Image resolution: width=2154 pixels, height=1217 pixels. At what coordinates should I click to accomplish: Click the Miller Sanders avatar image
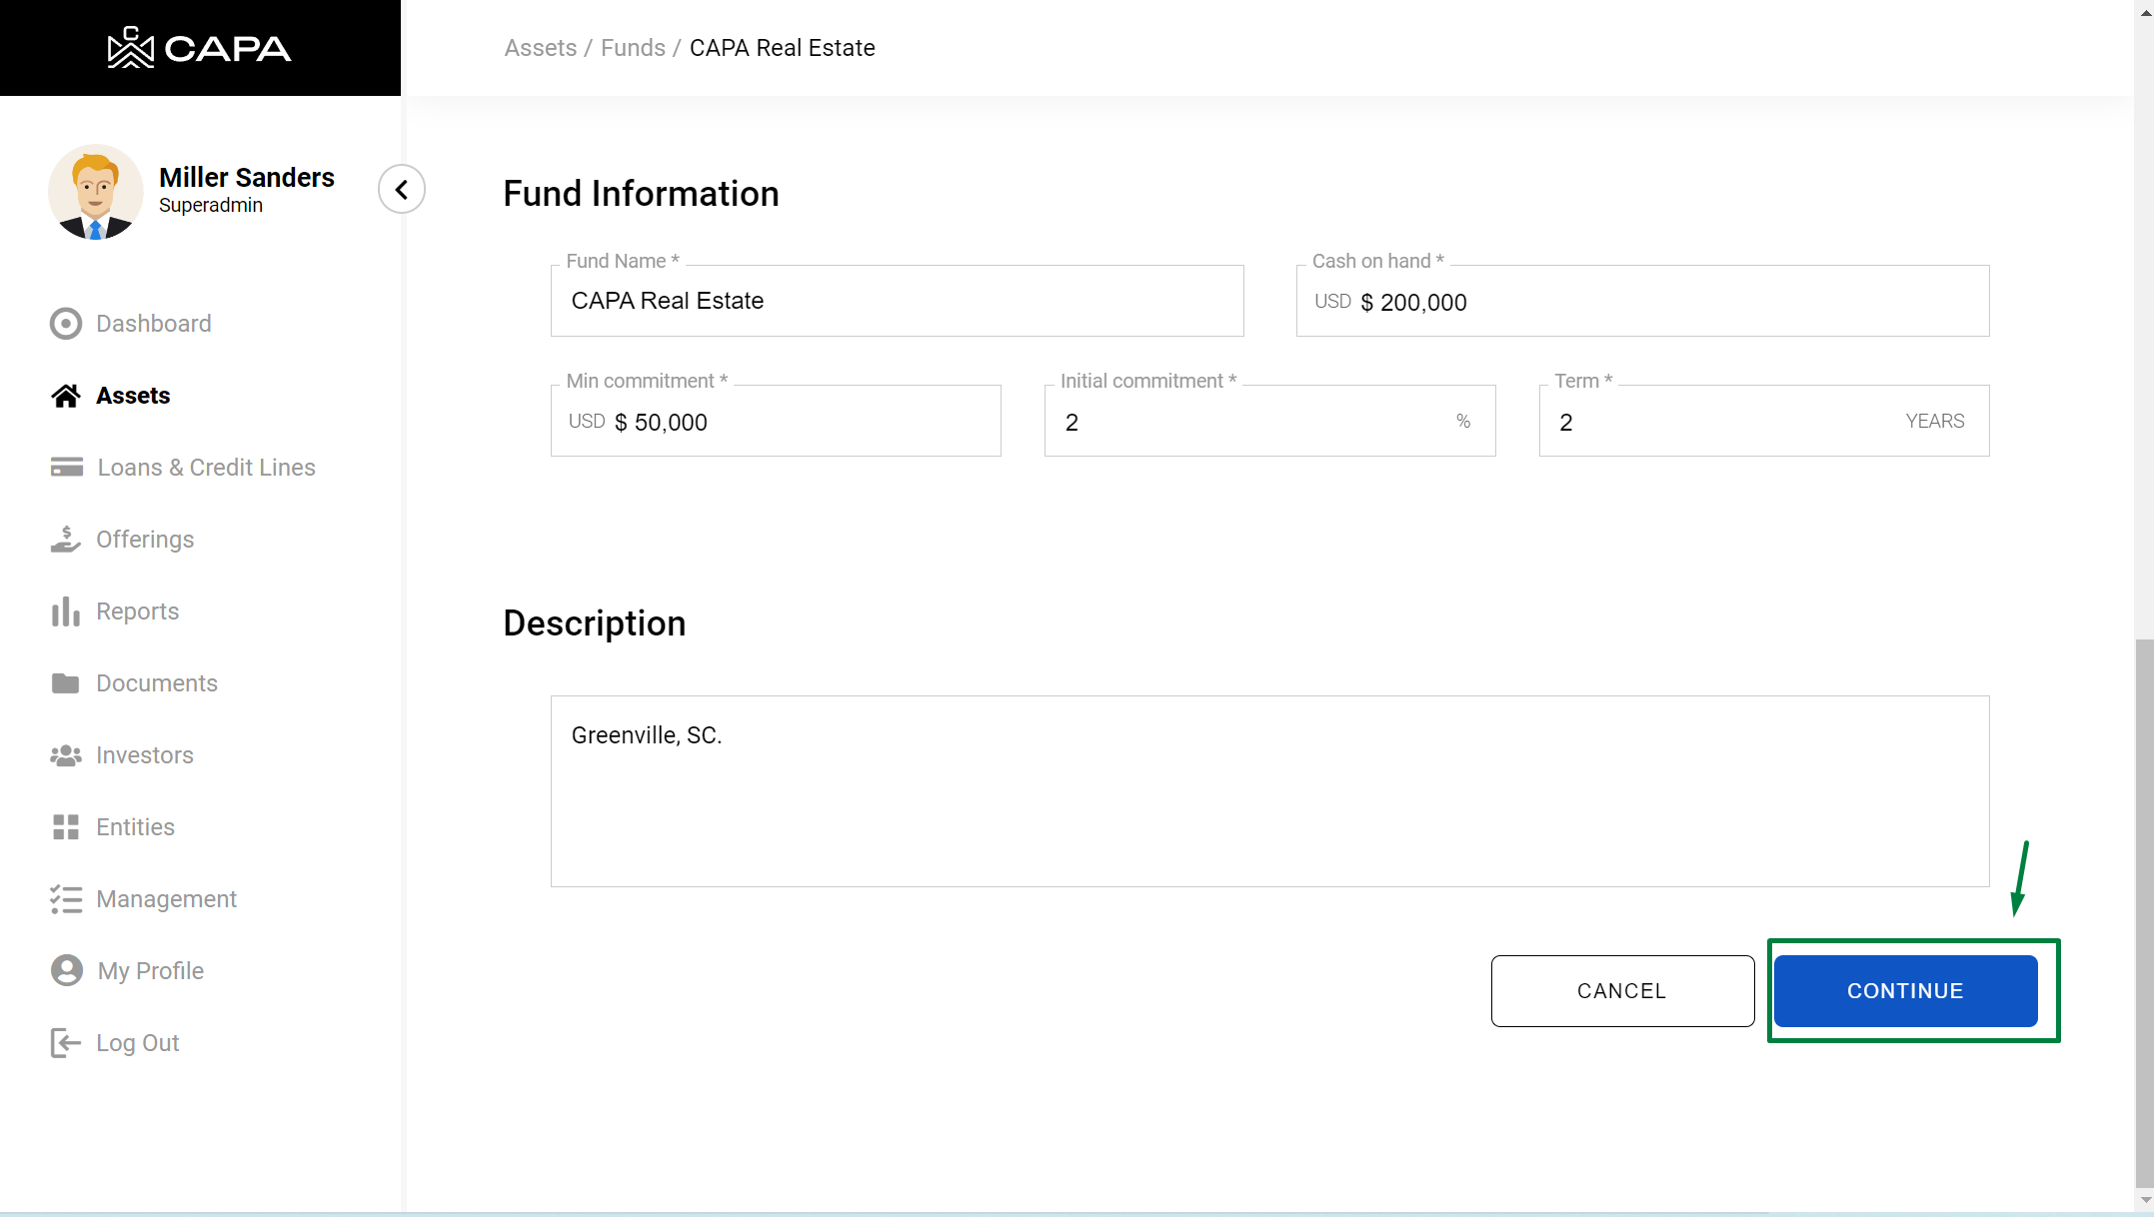[96, 192]
